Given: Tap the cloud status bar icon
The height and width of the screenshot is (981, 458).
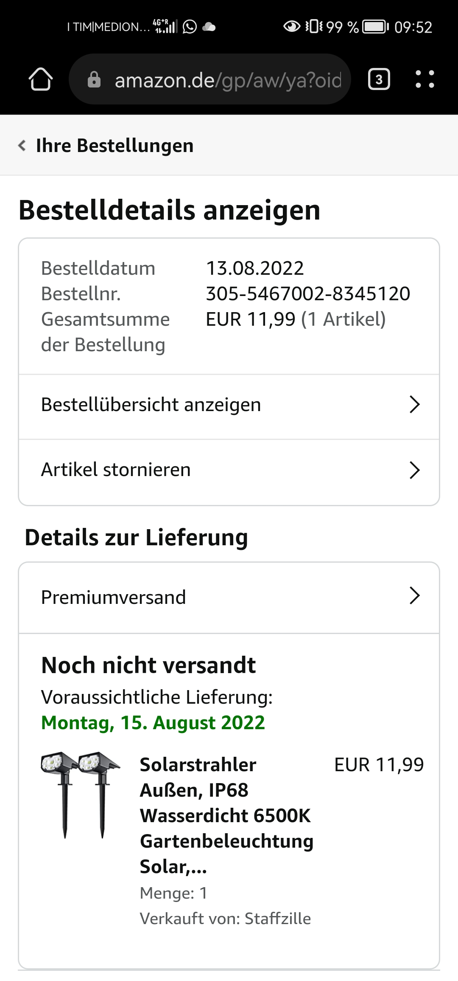Looking at the screenshot, I should (209, 27).
